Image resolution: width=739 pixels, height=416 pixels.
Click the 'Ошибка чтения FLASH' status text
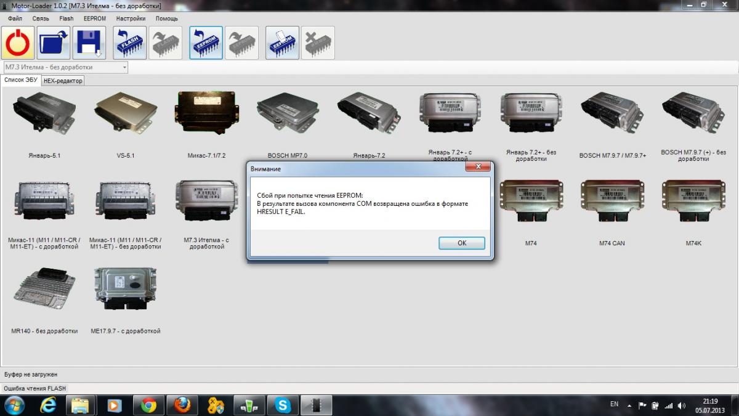pos(35,388)
